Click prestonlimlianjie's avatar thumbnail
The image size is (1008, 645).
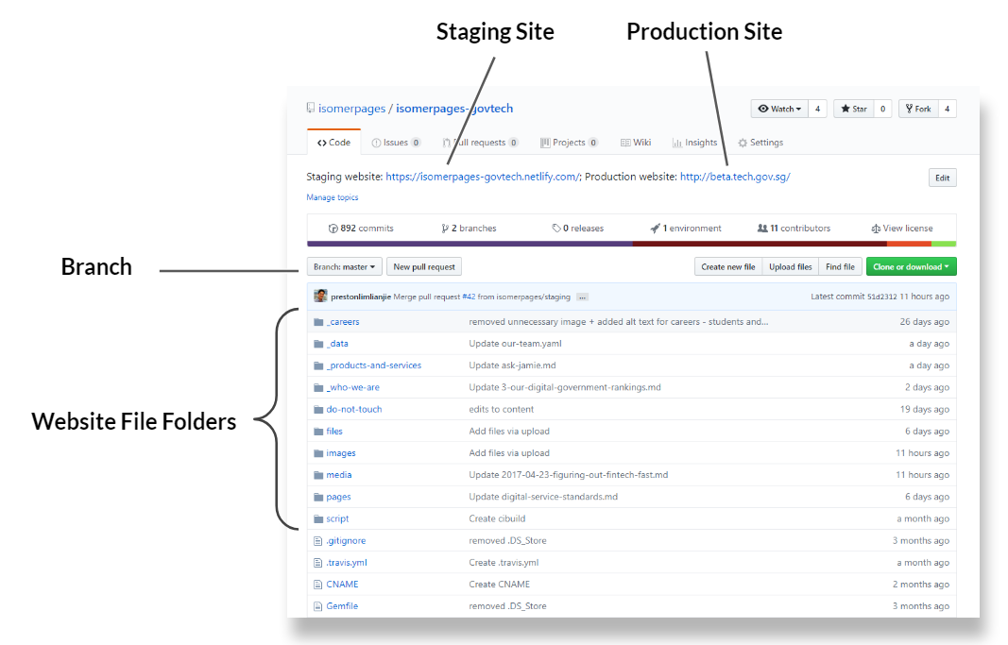(321, 297)
